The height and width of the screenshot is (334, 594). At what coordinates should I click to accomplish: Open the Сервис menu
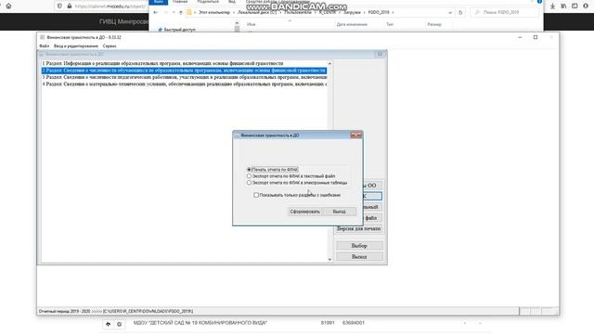pyautogui.click(x=110, y=45)
